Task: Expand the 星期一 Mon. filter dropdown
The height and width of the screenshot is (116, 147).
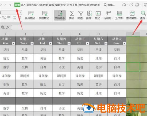Action: click(14, 43)
